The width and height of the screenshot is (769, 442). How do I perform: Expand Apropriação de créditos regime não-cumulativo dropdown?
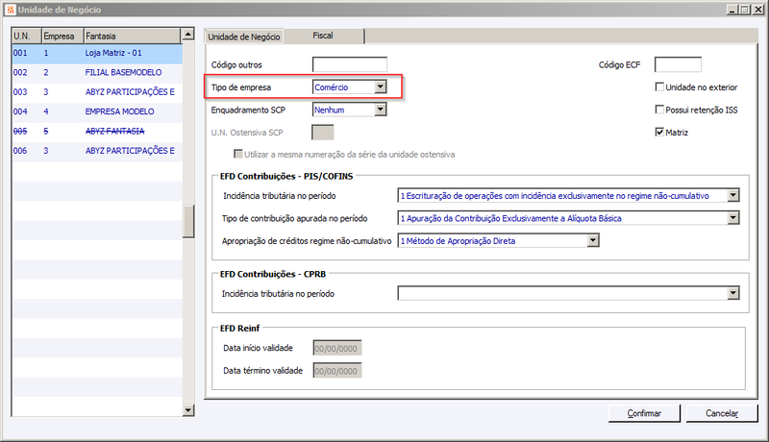[x=593, y=240]
